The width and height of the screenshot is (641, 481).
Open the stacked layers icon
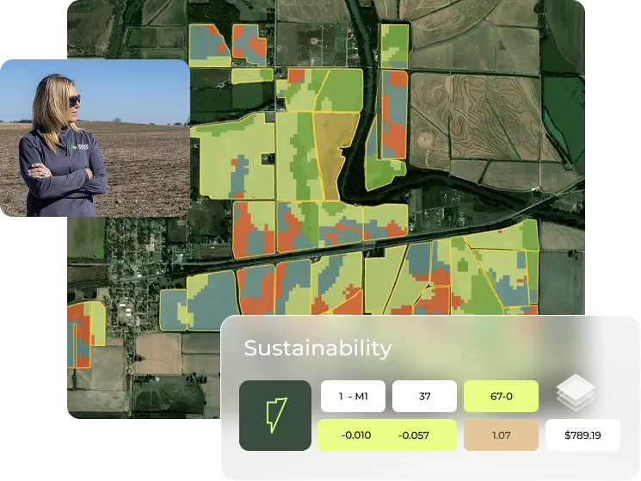[576, 392]
